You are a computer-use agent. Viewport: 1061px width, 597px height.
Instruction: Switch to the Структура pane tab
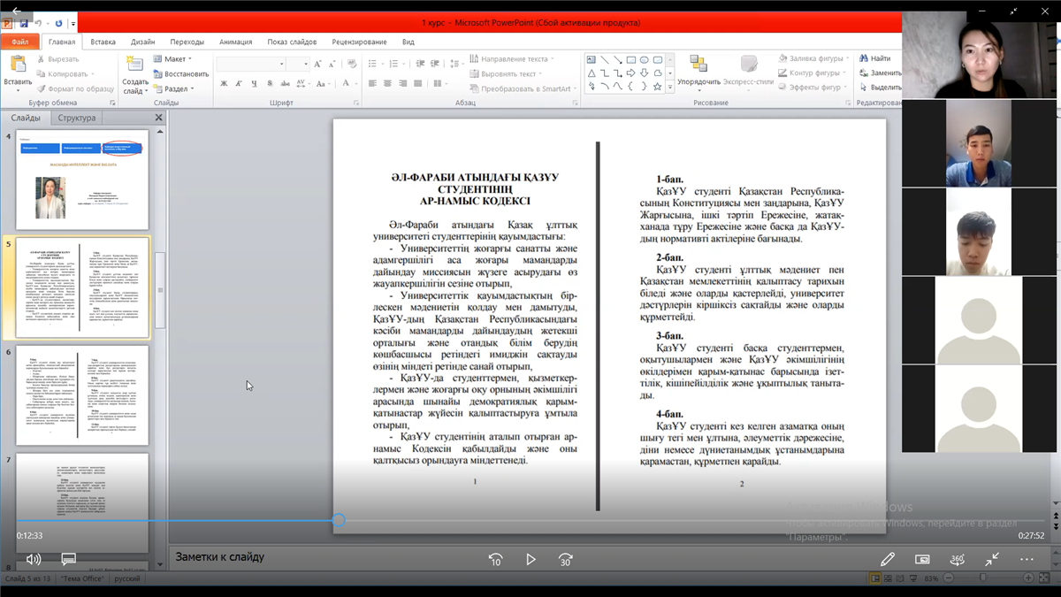coord(76,118)
